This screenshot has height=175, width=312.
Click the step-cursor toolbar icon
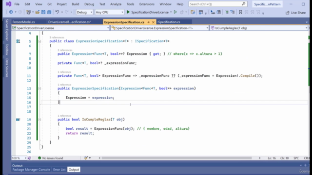[213, 12]
